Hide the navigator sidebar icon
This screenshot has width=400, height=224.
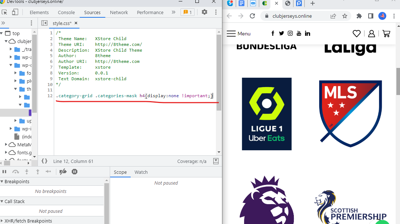click(44, 23)
